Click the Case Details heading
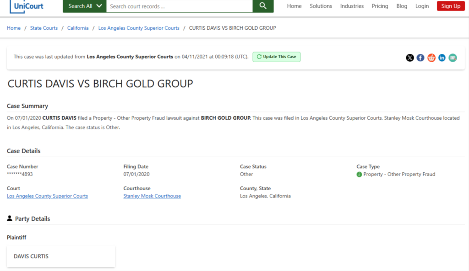Screen dimensions: 469x271 24,151
